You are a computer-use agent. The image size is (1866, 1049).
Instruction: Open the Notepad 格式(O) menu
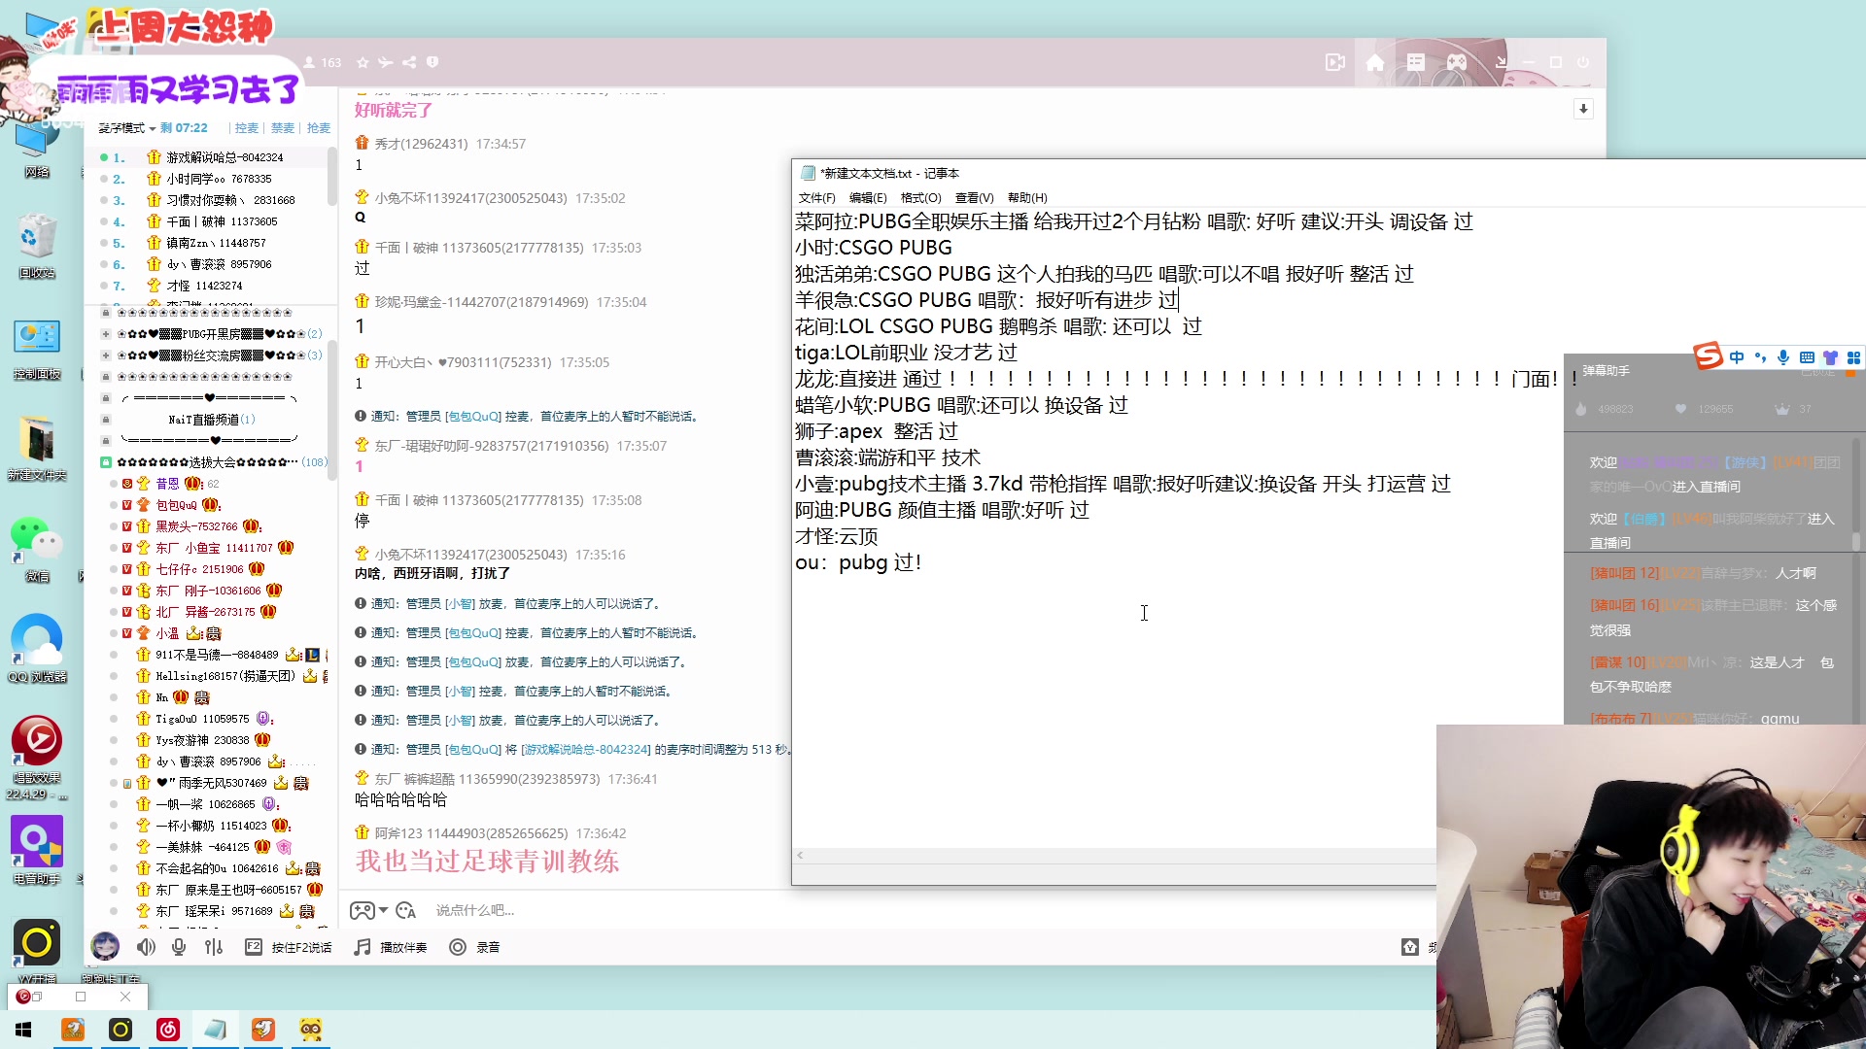pos(920,198)
